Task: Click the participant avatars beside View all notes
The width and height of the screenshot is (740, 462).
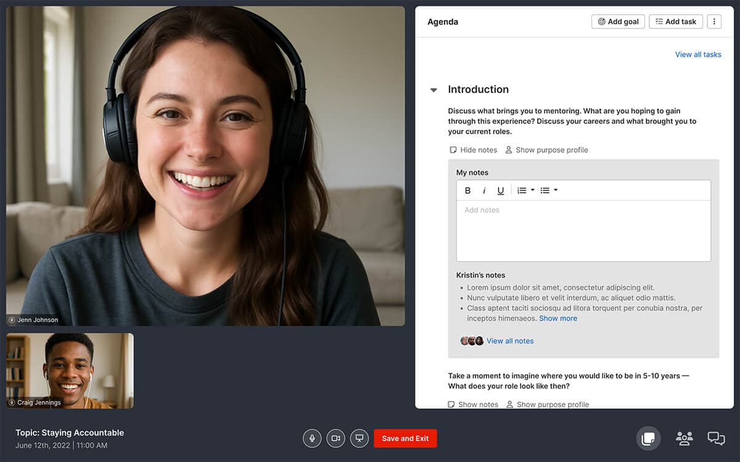Action: 472,341
